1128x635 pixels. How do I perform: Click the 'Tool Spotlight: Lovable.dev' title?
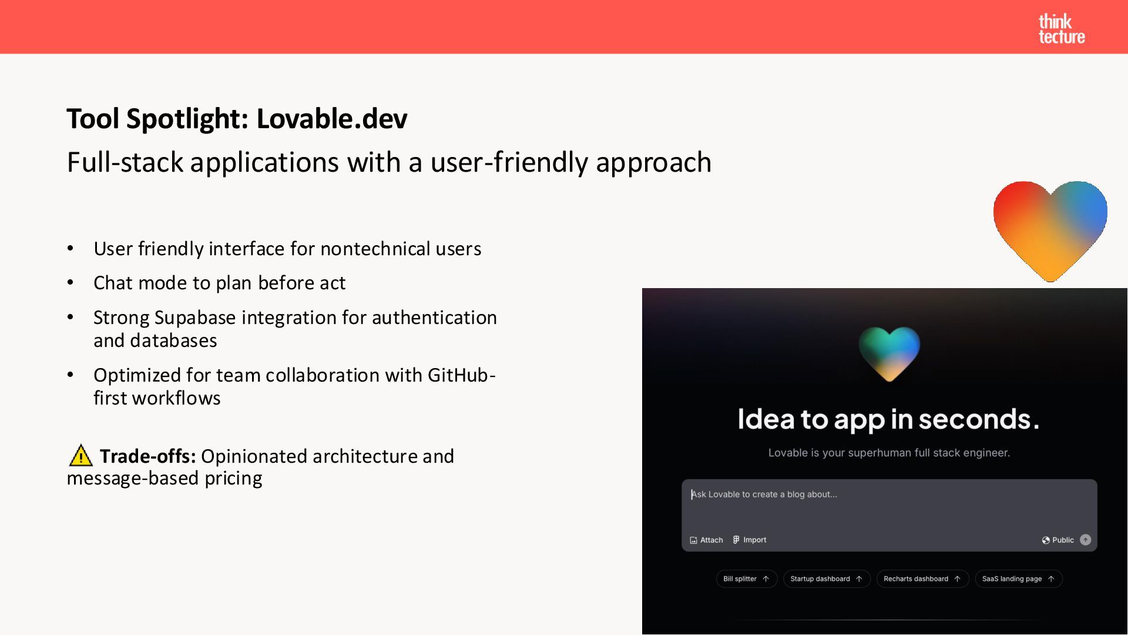click(237, 119)
